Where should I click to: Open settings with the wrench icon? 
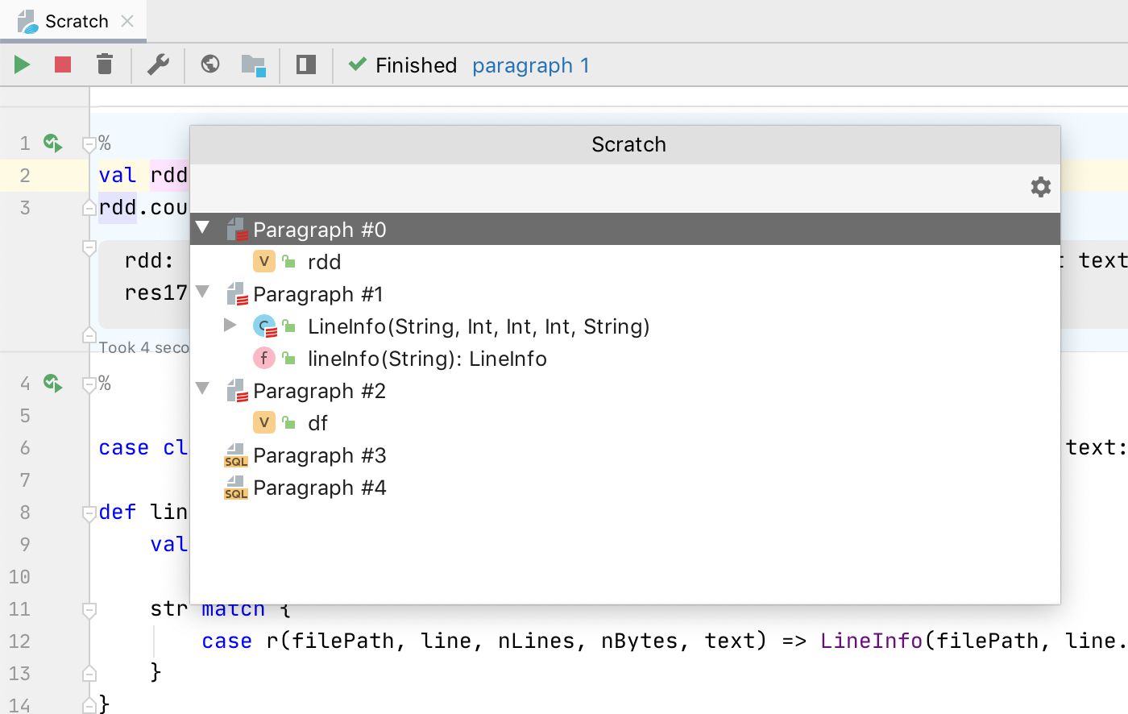pyautogui.click(x=158, y=64)
